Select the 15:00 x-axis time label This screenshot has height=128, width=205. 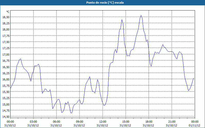[x=126, y=122]
